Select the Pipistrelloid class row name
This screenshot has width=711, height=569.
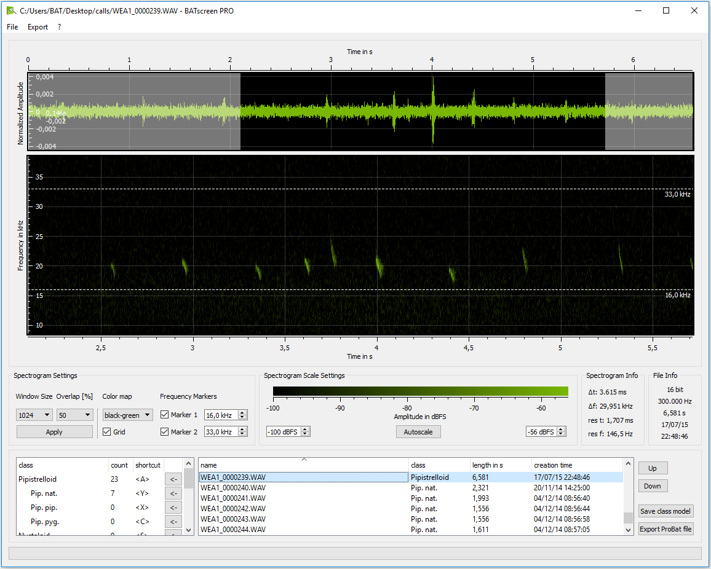pyautogui.click(x=38, y=479)
